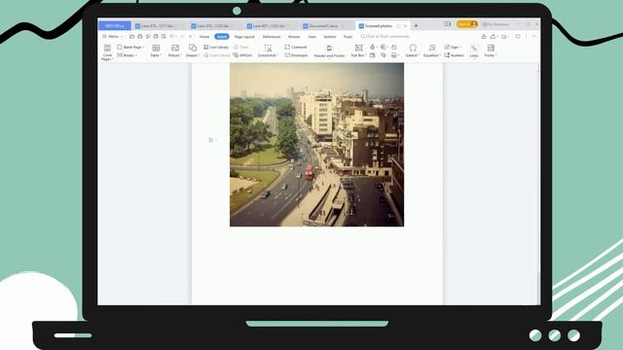This screenshot has width=623, height=350.
Task: Click the Open file icon in quick access
Action: tap(132, 37)
